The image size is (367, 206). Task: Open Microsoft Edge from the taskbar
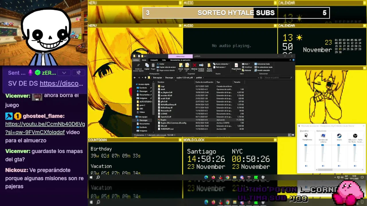click(206, 177)
